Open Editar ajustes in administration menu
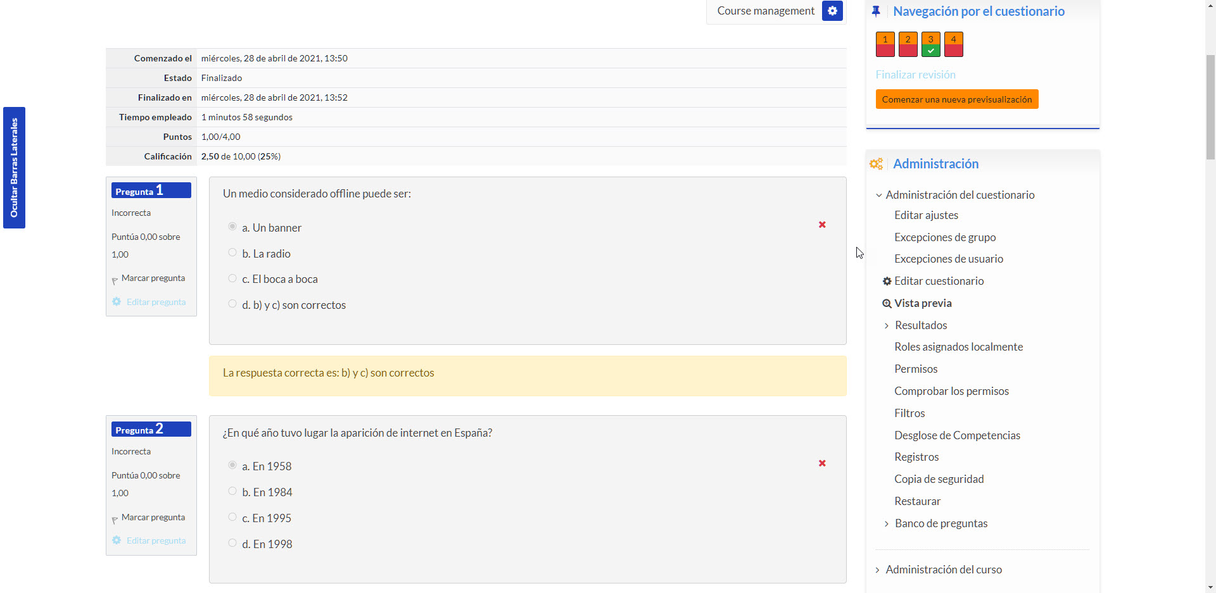Viewport: 1216px width, 593px height. [x=926, y=215]
